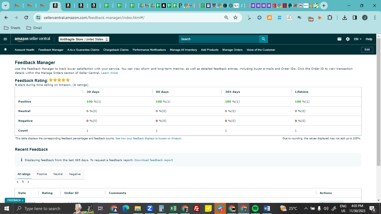Open FileZilla from the taskbar
The width and height of the screenshot is (381, 214).
point(197,208)
